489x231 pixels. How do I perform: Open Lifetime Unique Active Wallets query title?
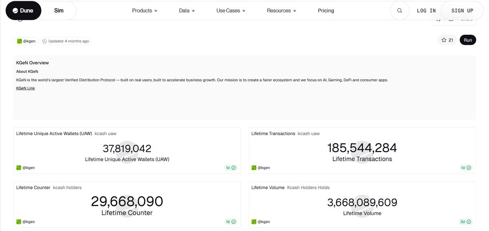[x=54, y=133]
